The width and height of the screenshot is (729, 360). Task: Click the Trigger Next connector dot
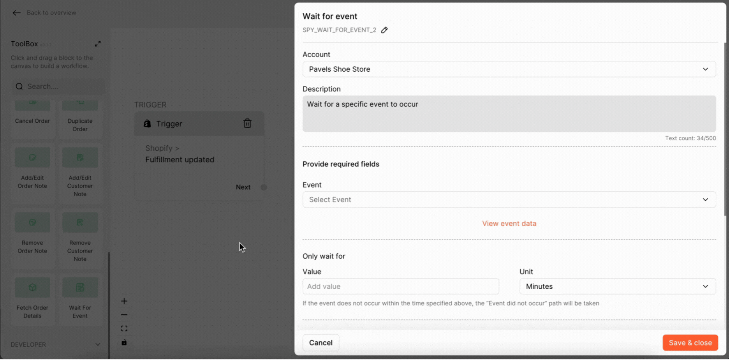tap(264, 187)
